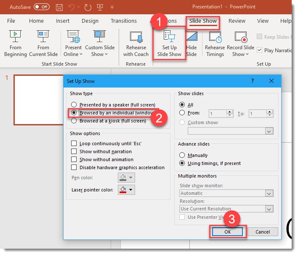Start show From Current Slide
Image resolution: width=298 pixels, height=255 pixels.
[43, 43]
